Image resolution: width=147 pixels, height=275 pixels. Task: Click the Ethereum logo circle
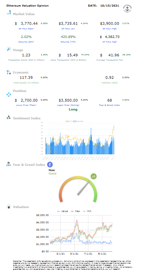(50, 165)
